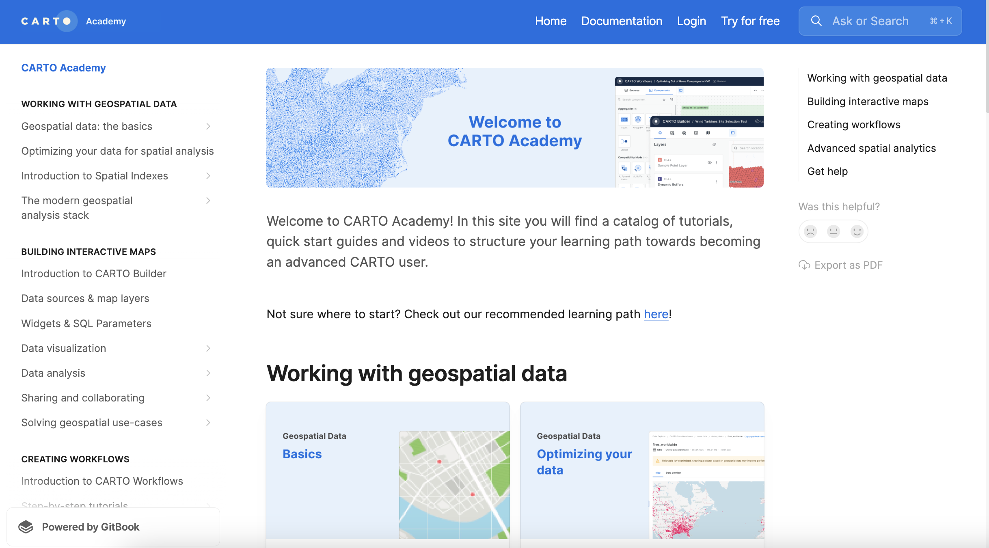Rate page with neutral face icon
The image size is (989, 548).
click(x=834, y=231)
